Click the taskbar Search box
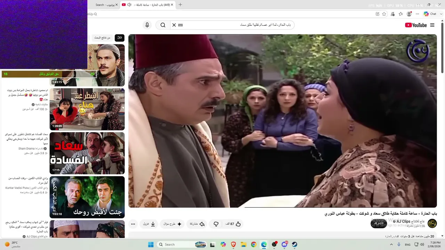Image resolution: width=445 pixels, height=250 pixels. (182, 244)
